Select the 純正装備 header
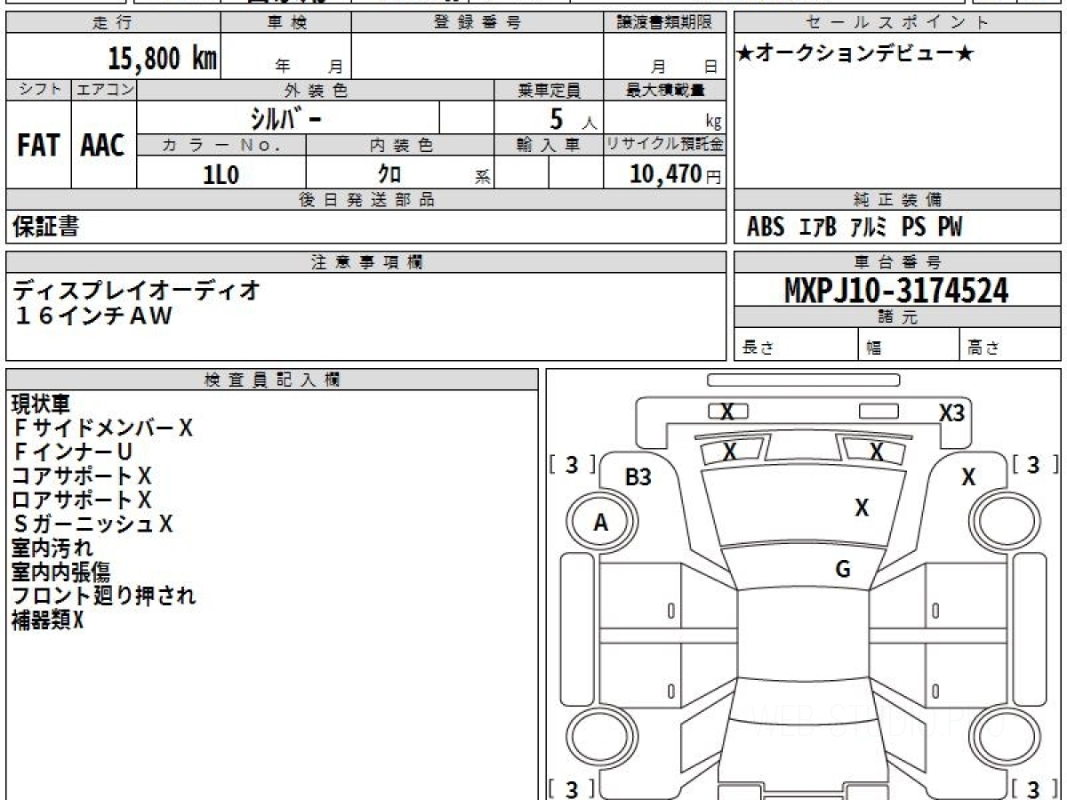Image resolution: width=1067 pixels, height=800 pixels. coord(898,200)
